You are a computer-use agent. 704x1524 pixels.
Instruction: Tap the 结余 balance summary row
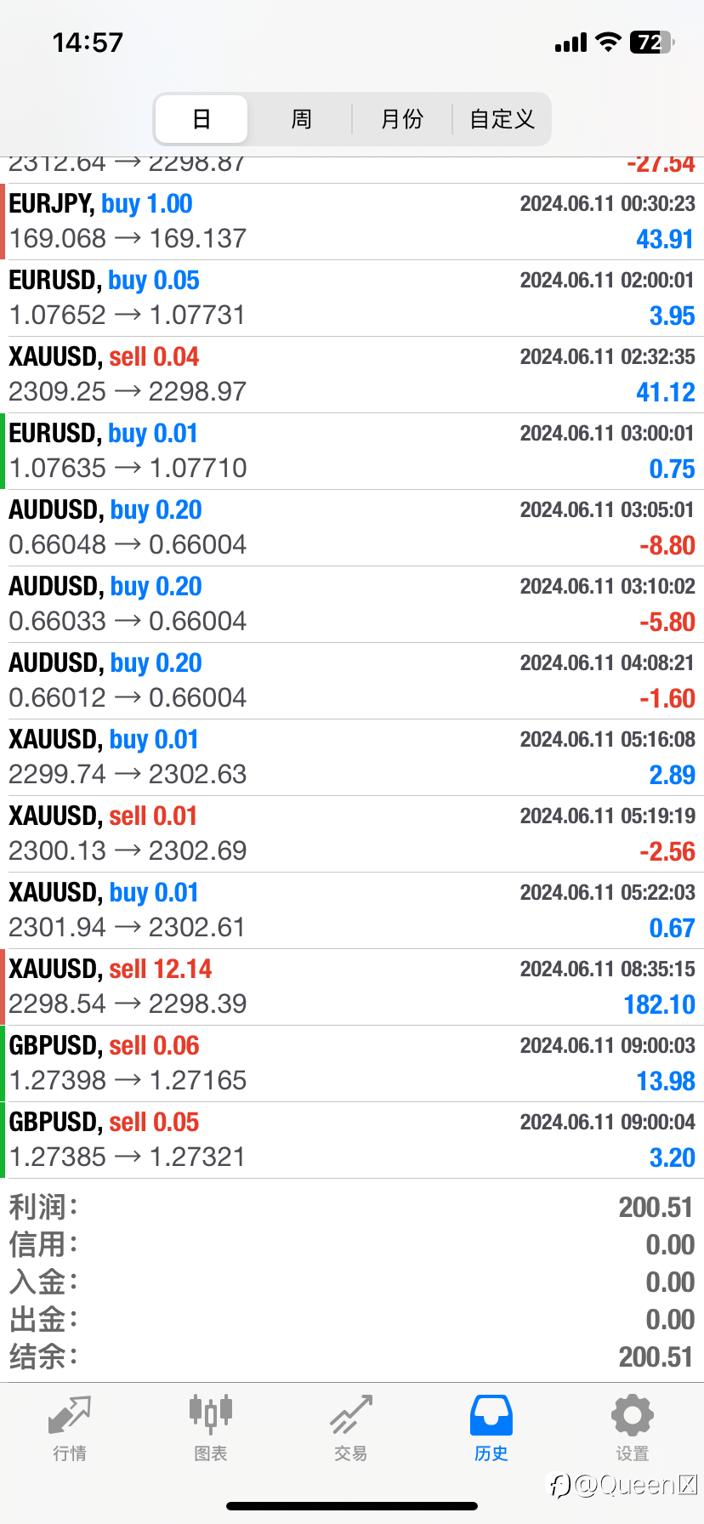point(352,1356)
